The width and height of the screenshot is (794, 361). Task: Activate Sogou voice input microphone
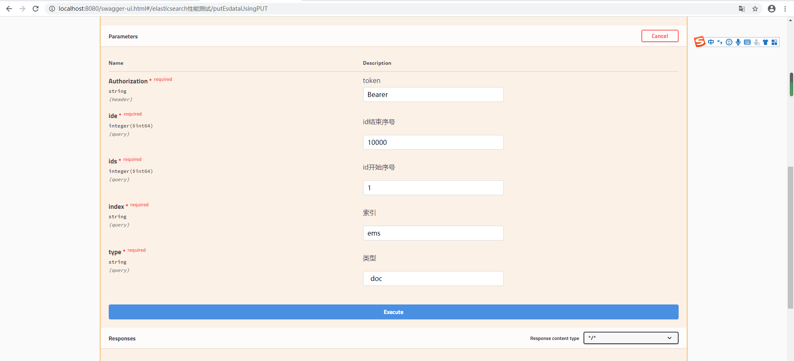[x=738, y=42]
